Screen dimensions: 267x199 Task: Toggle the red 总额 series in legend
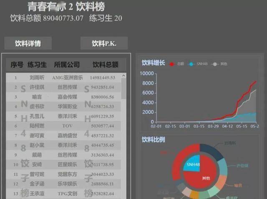coord(177,64)
